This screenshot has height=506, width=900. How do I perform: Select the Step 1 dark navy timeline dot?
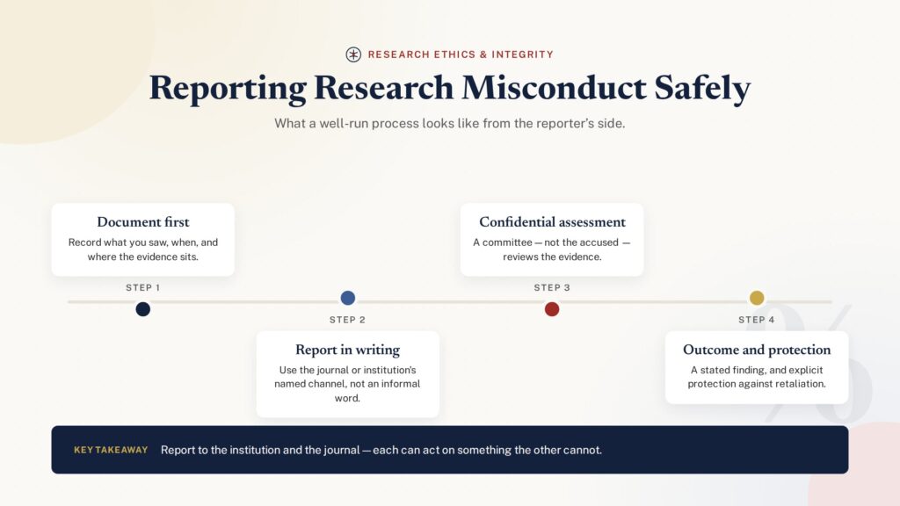click(143, 309)
